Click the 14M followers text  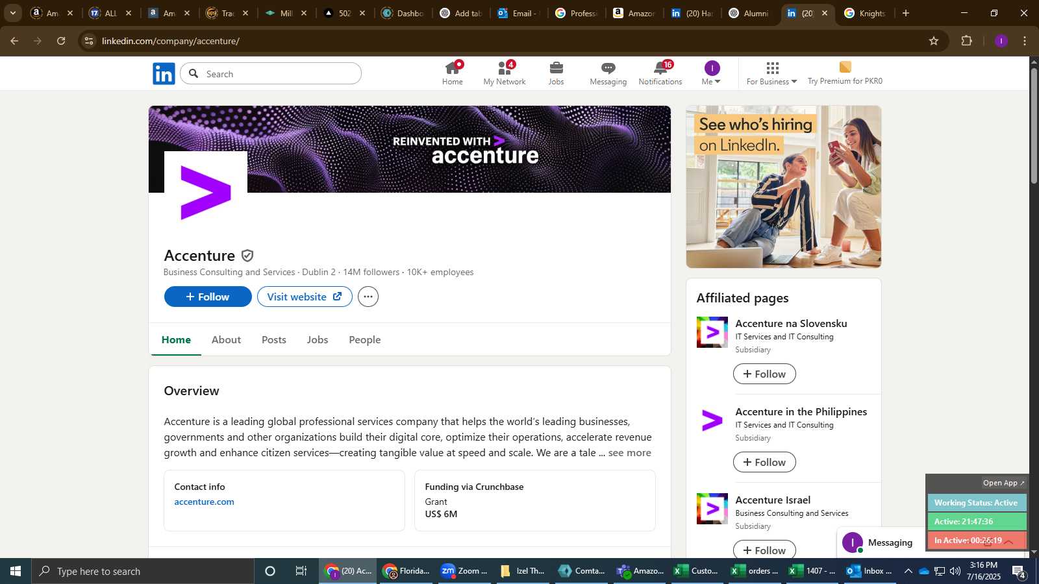[x=371, y=272]
